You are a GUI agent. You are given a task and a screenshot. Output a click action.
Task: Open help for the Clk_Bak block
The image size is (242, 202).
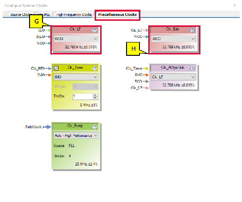coord(192,30)
